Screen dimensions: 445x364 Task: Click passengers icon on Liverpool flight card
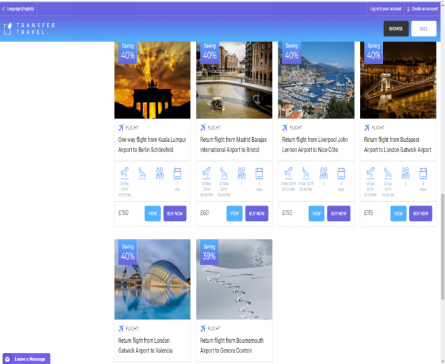pos(324,173)
